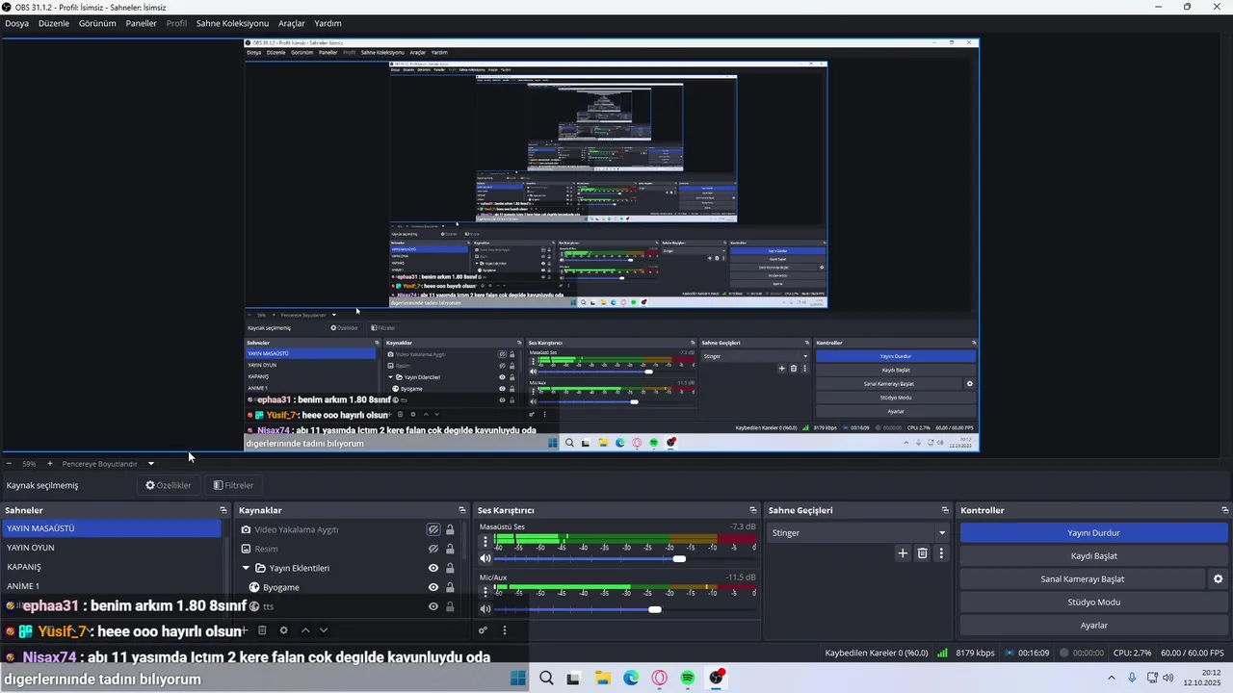The height and width of the screenshot is (693, 1233).
Task: Open the Windows Start menu
Action: (x=518, y=678)
